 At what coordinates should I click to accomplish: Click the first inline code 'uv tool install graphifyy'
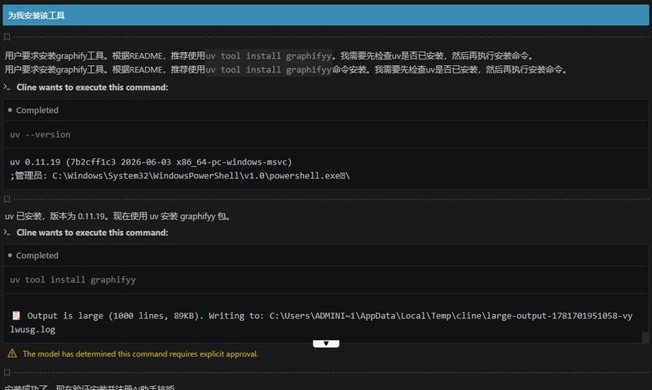[269, 55]
